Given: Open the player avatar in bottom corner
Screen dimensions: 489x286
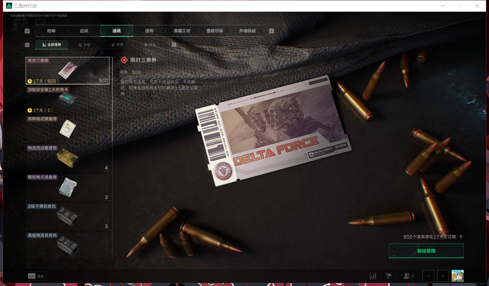Looking at the screenshot, I should click(x=457, y=276).
